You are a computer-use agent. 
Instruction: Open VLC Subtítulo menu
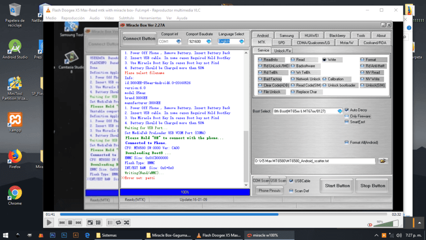(126, 18)
